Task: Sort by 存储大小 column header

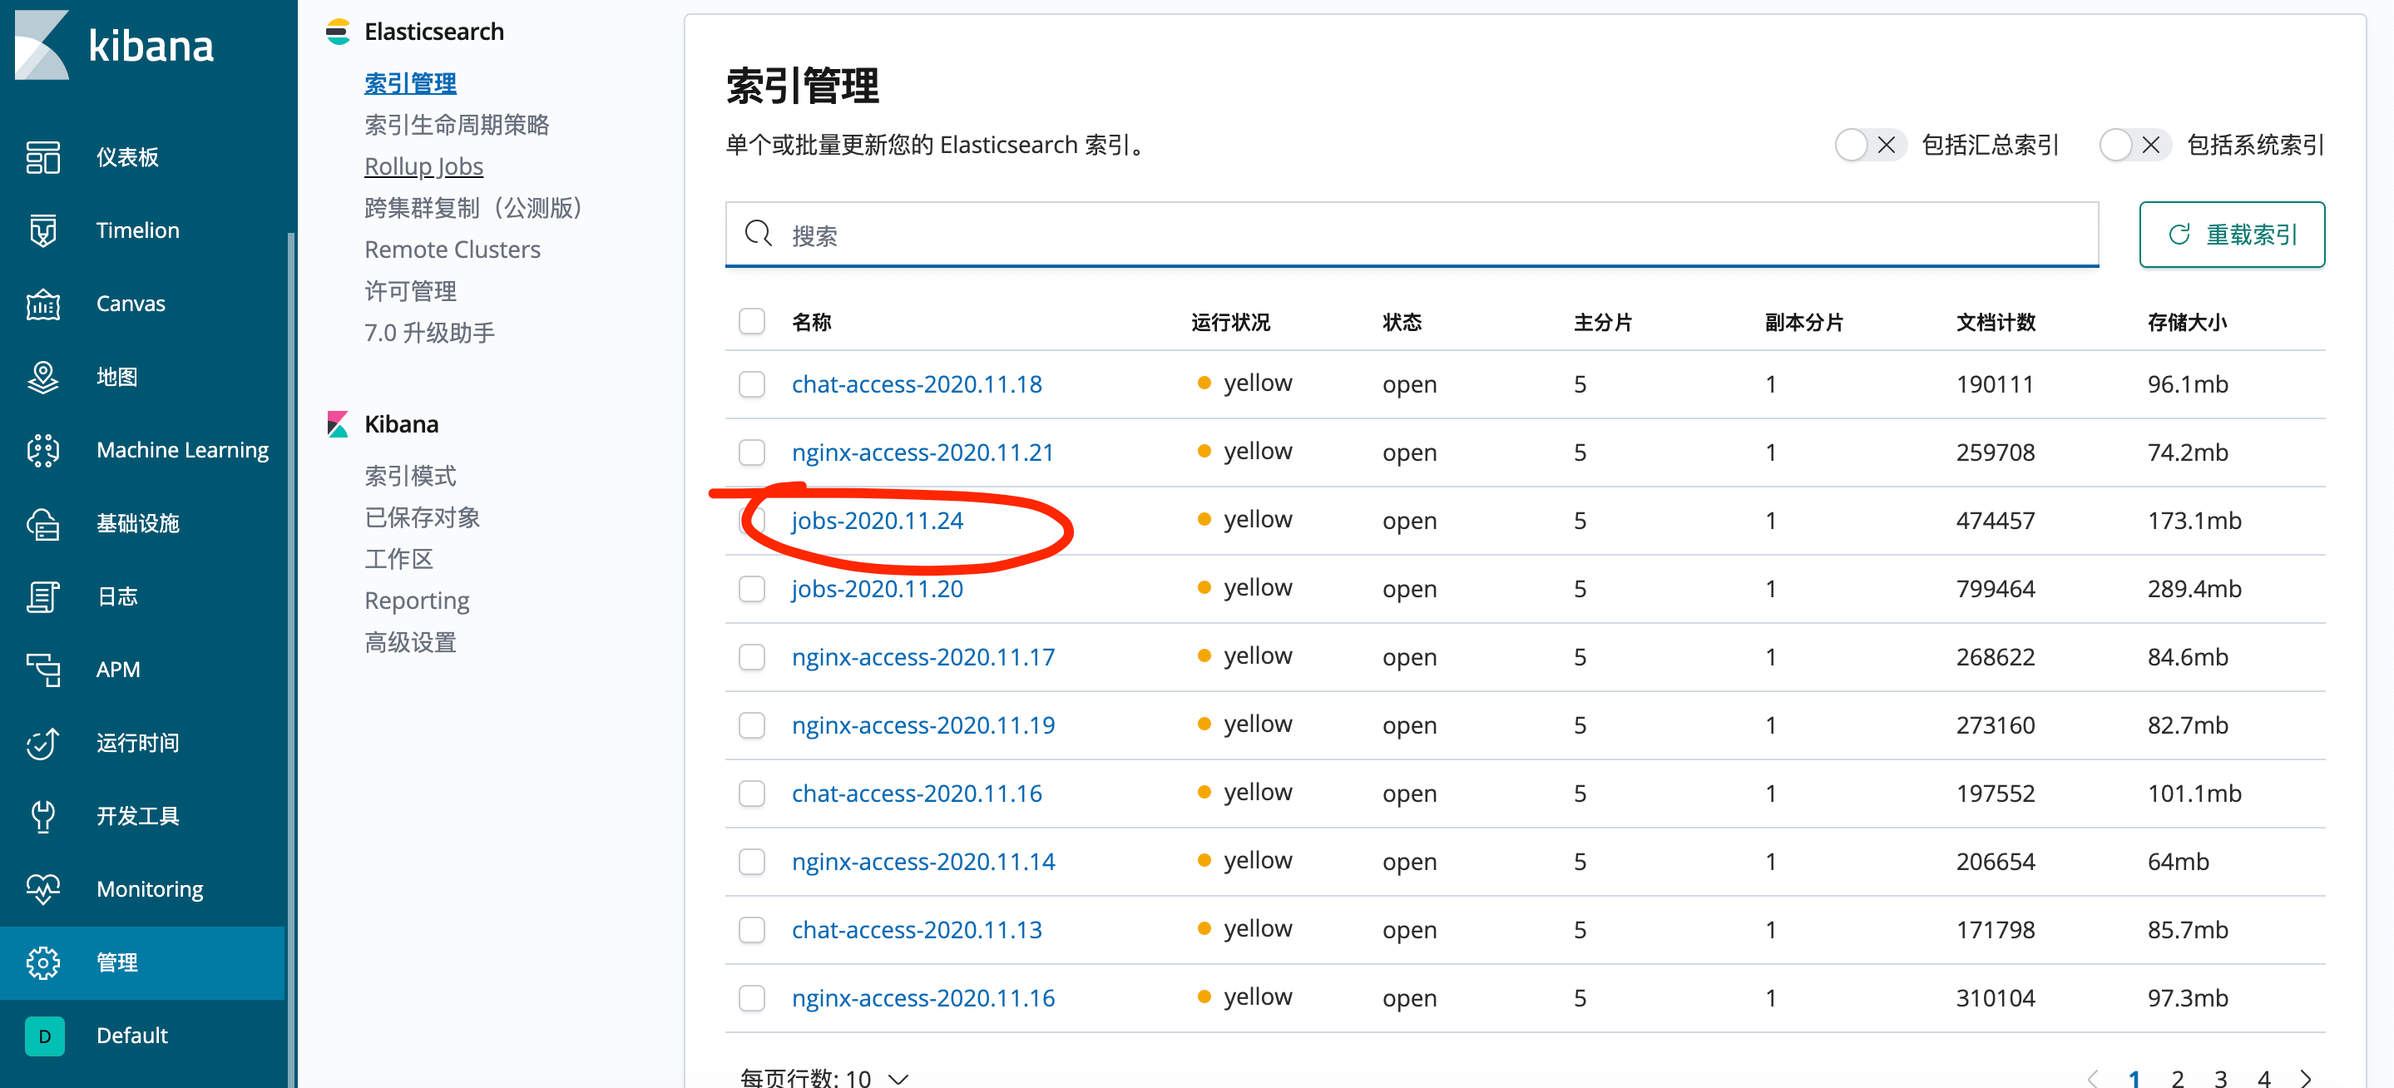Action: 2187,323
